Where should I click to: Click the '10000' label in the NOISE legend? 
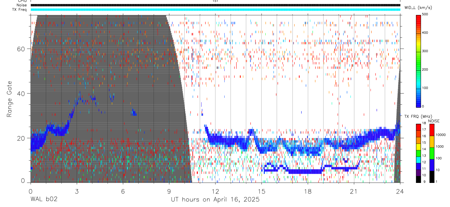pyautogui.click(x=442, y=135)
